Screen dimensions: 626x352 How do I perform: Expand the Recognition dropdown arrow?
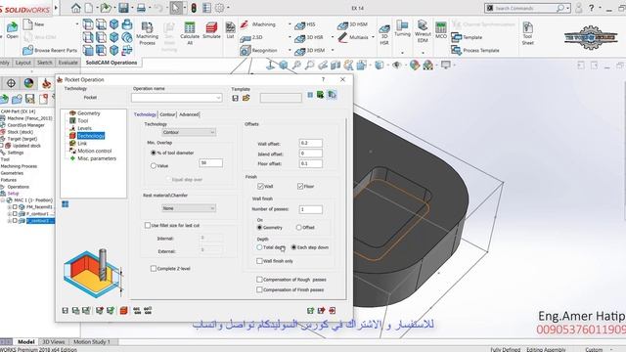tap(290, 50)
